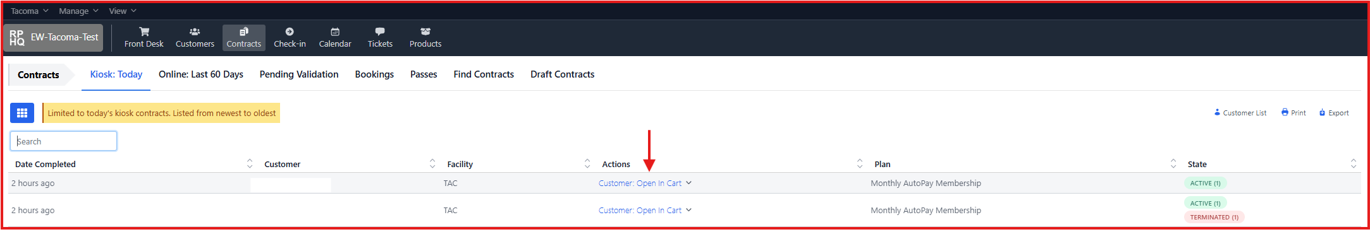Open the Manage menu
The width and height of the screenshot is (1370, 239).
(x=78, y=11)
